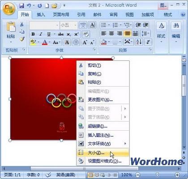188x179 pixels.
Task: Open the 格式 picture tools tab
Action: point(168,15)
